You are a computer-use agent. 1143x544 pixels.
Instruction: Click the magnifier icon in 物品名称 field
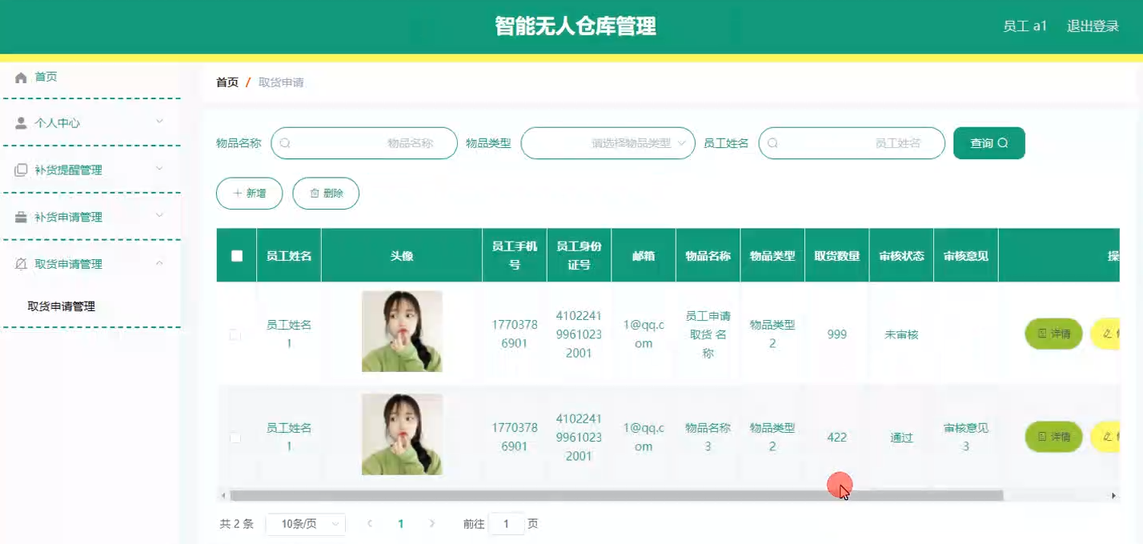(286, 142)
